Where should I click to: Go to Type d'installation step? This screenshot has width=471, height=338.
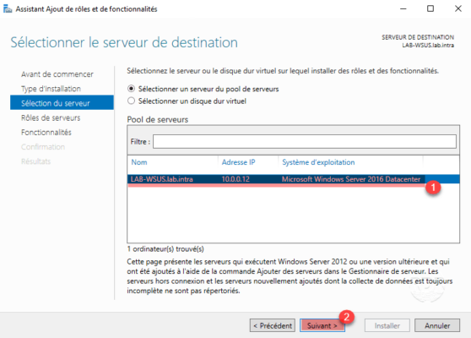click(x=51, y=89)
